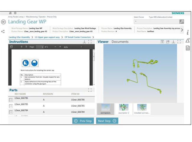This screenshot has width=192, height=142.
Task: Expand the chevron after Landing GEar Assembly
Action: coord(32,37)
